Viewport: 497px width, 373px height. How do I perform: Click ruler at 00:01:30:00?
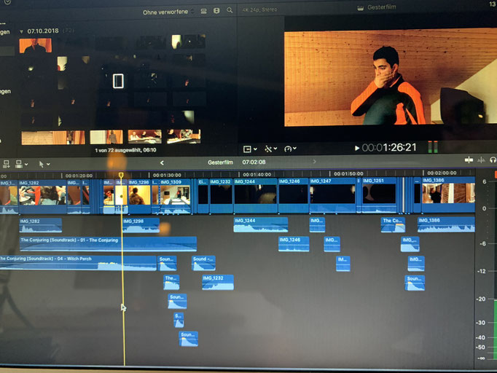point(167,176)
